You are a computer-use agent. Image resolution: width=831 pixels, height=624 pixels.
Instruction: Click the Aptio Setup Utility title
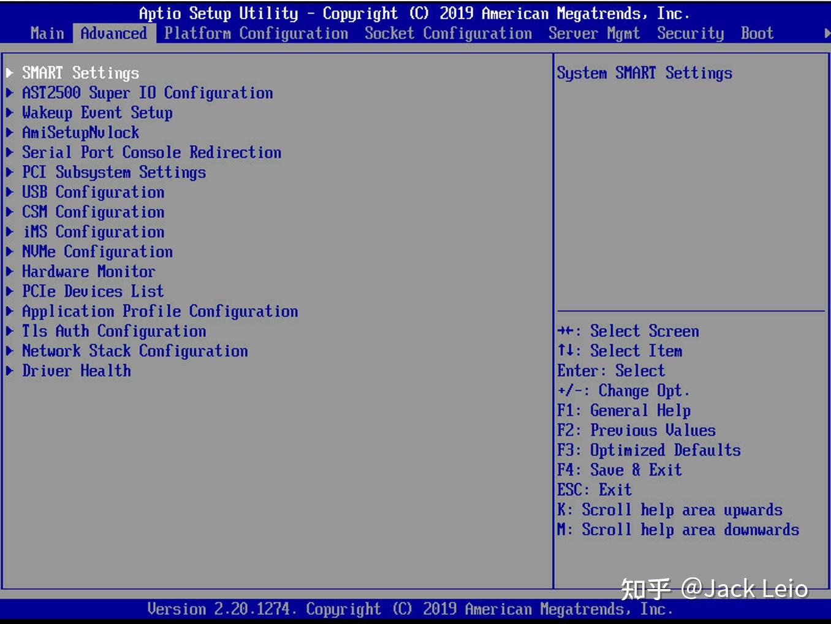pos(414,13)
